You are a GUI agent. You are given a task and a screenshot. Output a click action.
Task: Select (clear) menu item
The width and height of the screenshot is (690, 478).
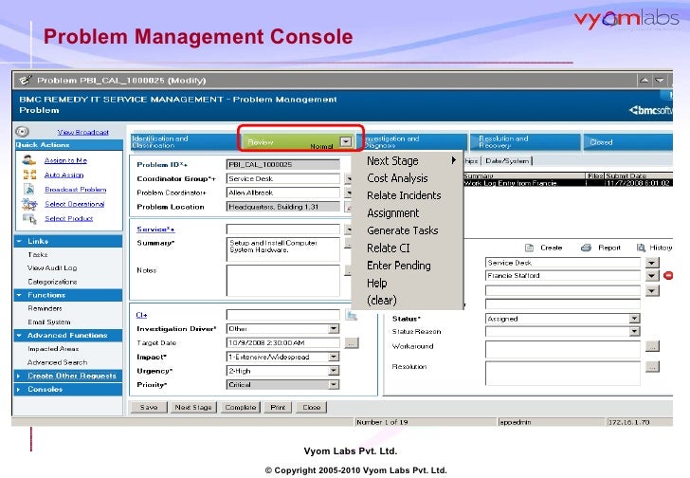pyautogui.click(x=407, y=301)
